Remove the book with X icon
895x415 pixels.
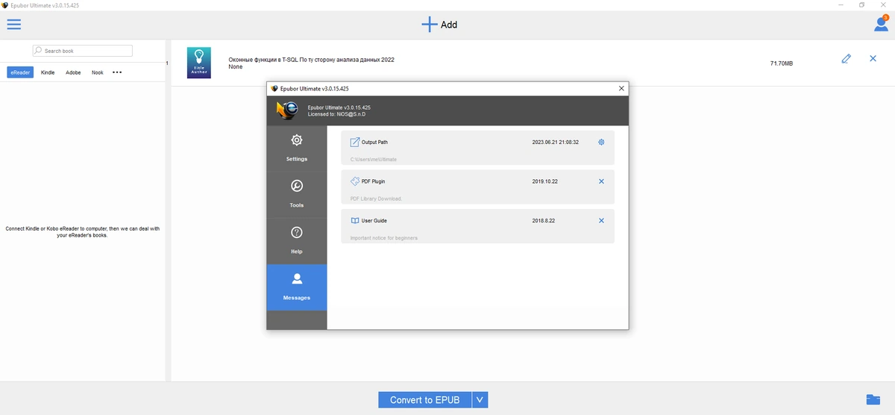click(x=873, y=58)
